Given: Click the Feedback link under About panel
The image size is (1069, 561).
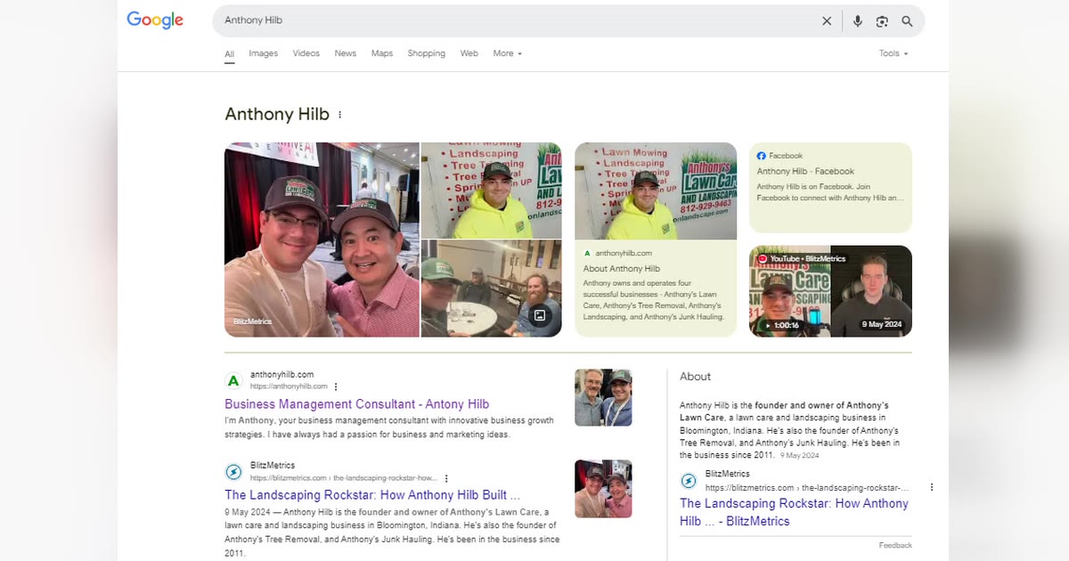Looking at the screenshot, I should pos(895,545).
